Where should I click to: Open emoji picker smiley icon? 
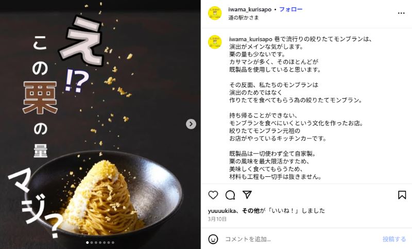tap(213, 239)
